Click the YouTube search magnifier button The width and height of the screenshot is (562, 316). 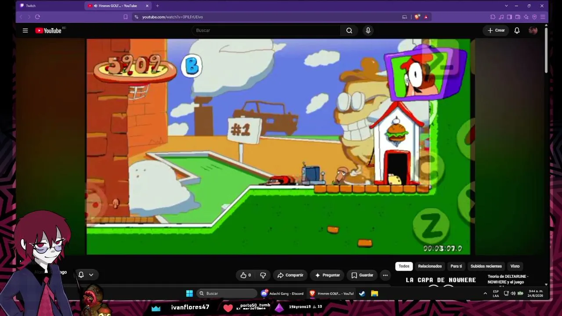tap(349, 30)
